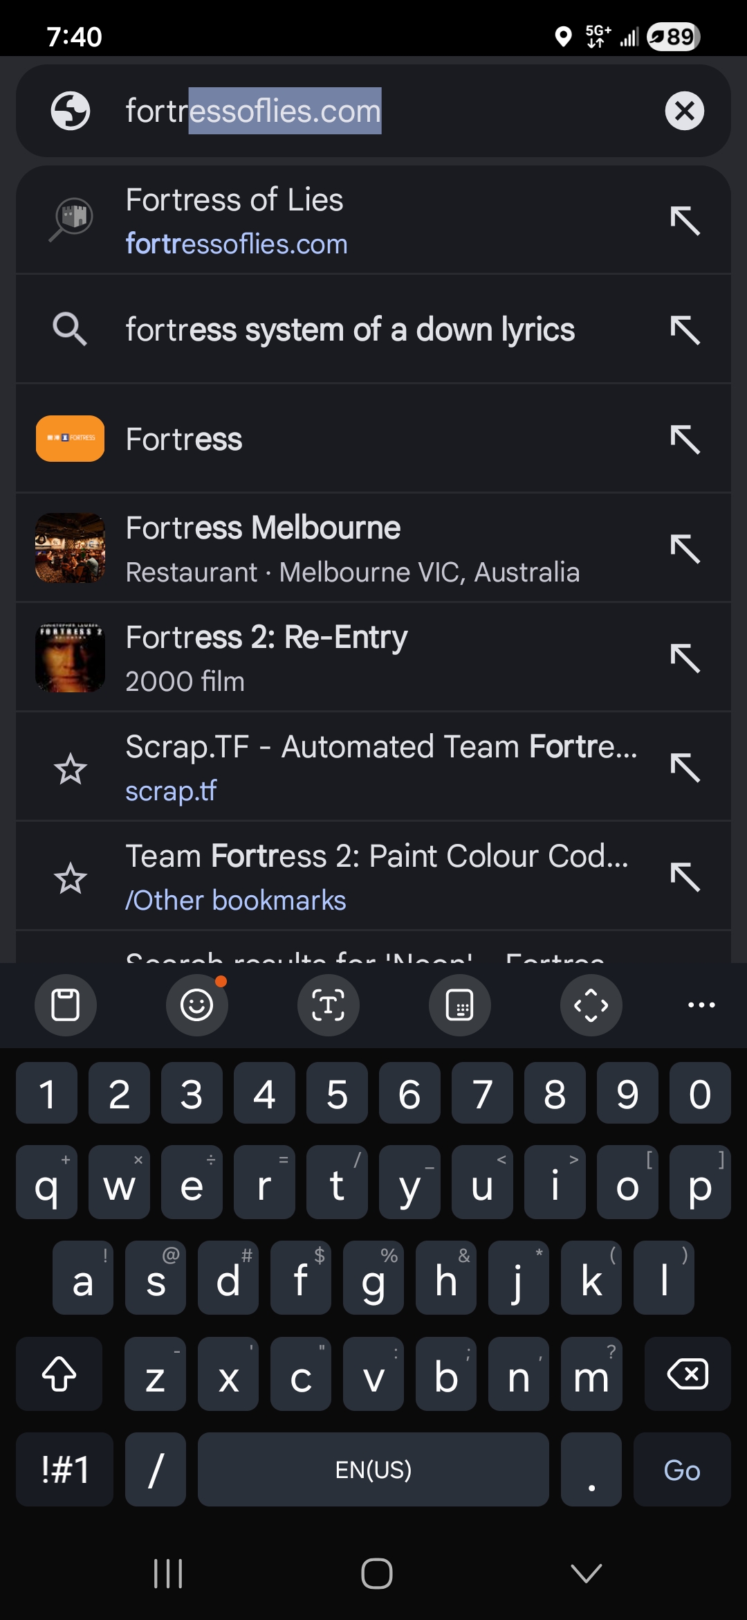Open keyboard clipboard icon
The height and width of the screenshot is (1620, 747).
pyautogui.click(x=66, y=1005)
